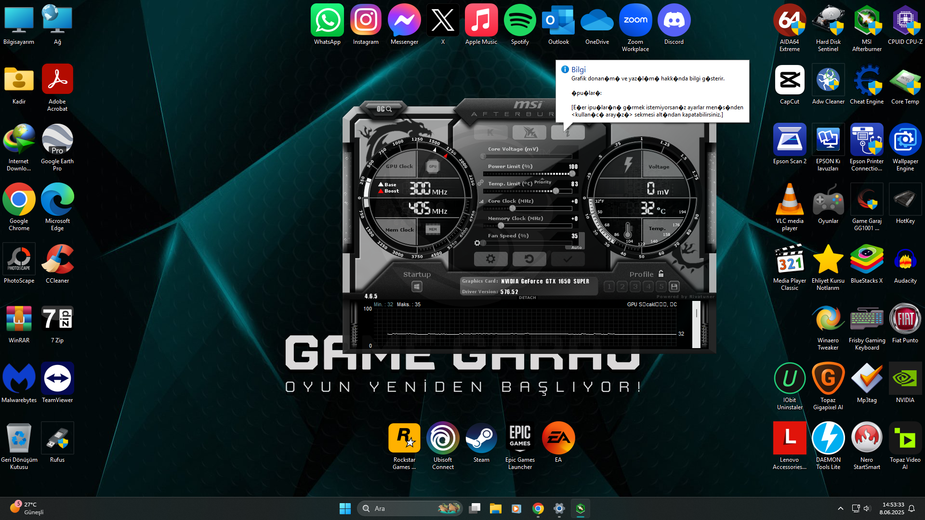Image resolution: width=925 pixels, height=520 pixels.
Task: Select the CPUID CPU-Z desktop icon
Action: (x=905, y=25)
